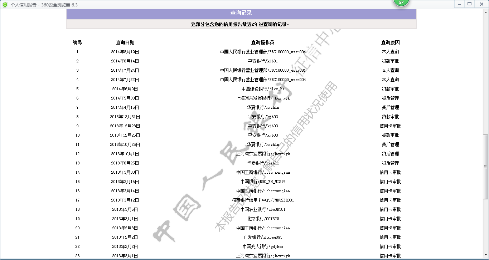Click the 查询日期 column header
Viewport: 489px width, 260px height.
point(125,42)
